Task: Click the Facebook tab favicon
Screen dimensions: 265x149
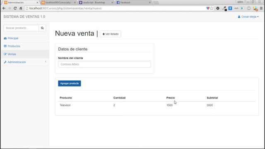Action: [x=118, y=2]
